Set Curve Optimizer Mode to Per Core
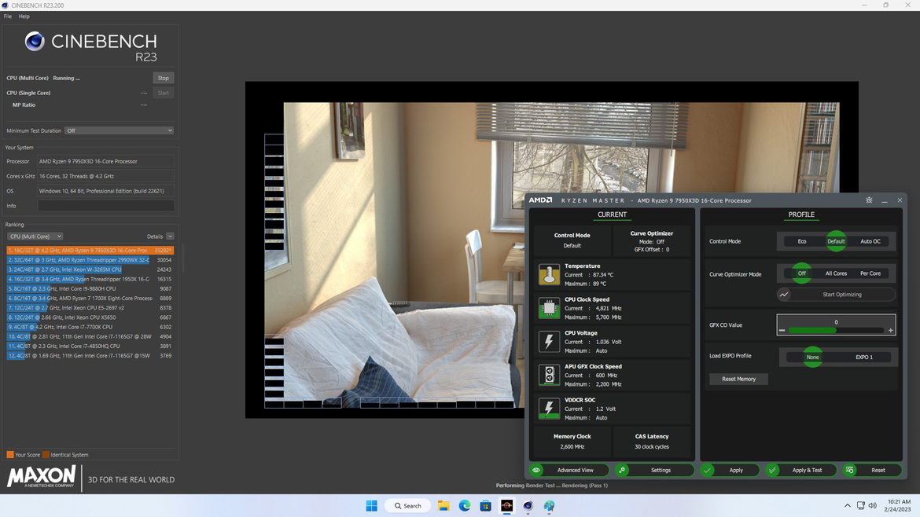 point(870,273)
